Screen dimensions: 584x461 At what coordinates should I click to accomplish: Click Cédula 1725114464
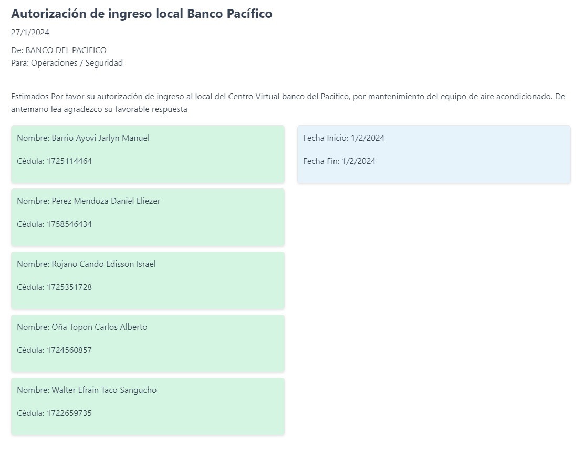click(55, 161)
